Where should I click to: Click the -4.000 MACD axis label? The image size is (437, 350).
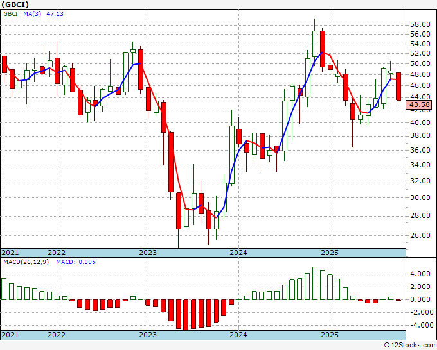[x=418, y=324]
